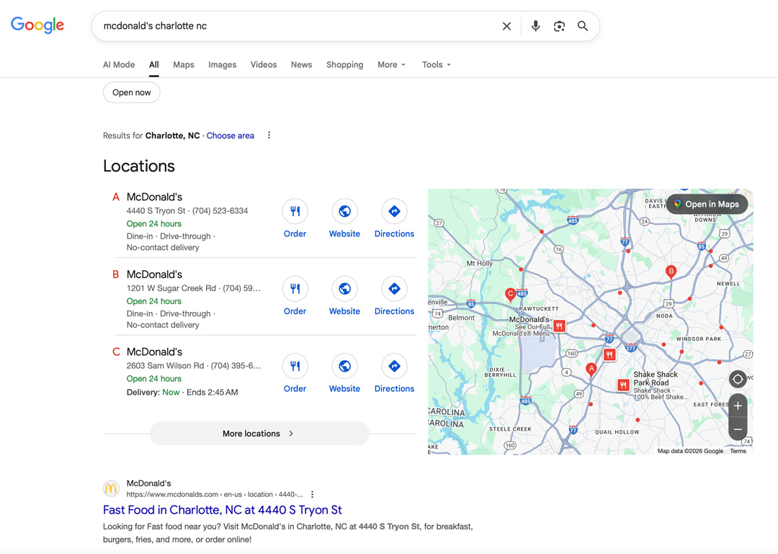Click the microphone icon for voice search
Viewport: 778px width, 554px height.
[535, 25]
